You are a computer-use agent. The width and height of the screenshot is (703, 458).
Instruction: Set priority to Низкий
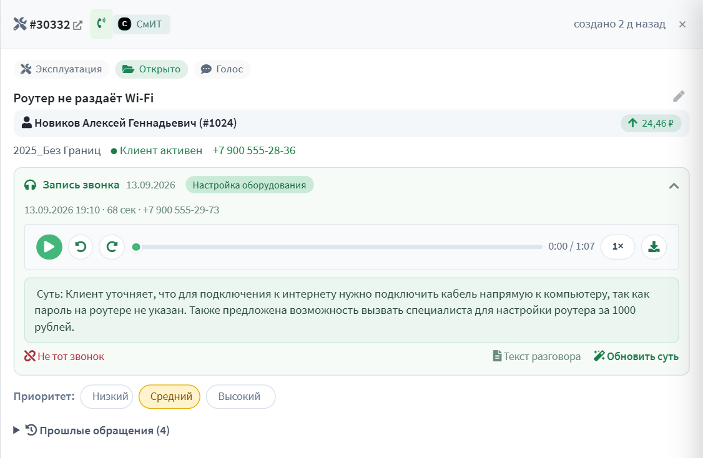[x=107, y=397]
